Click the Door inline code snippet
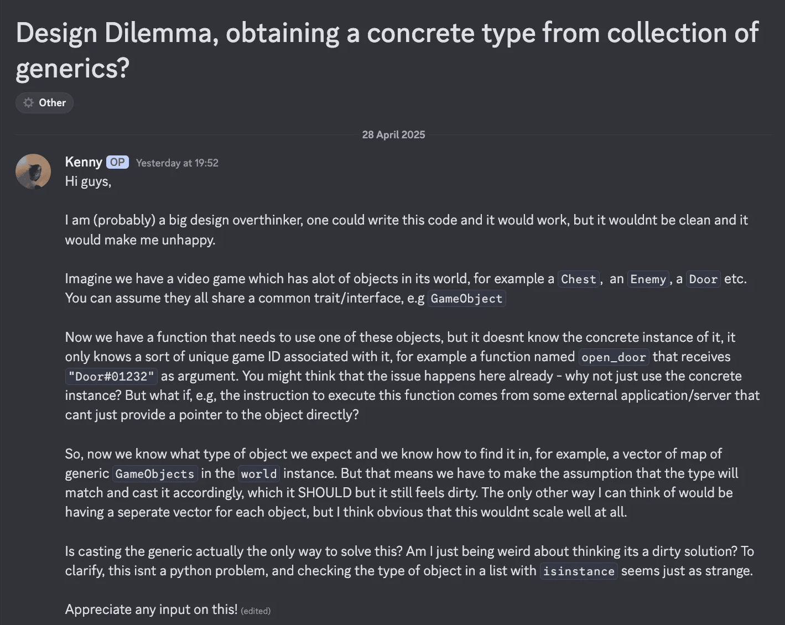The width and height of the screenshot is (785, 625). pyautogui.click(x=703, y=279)
